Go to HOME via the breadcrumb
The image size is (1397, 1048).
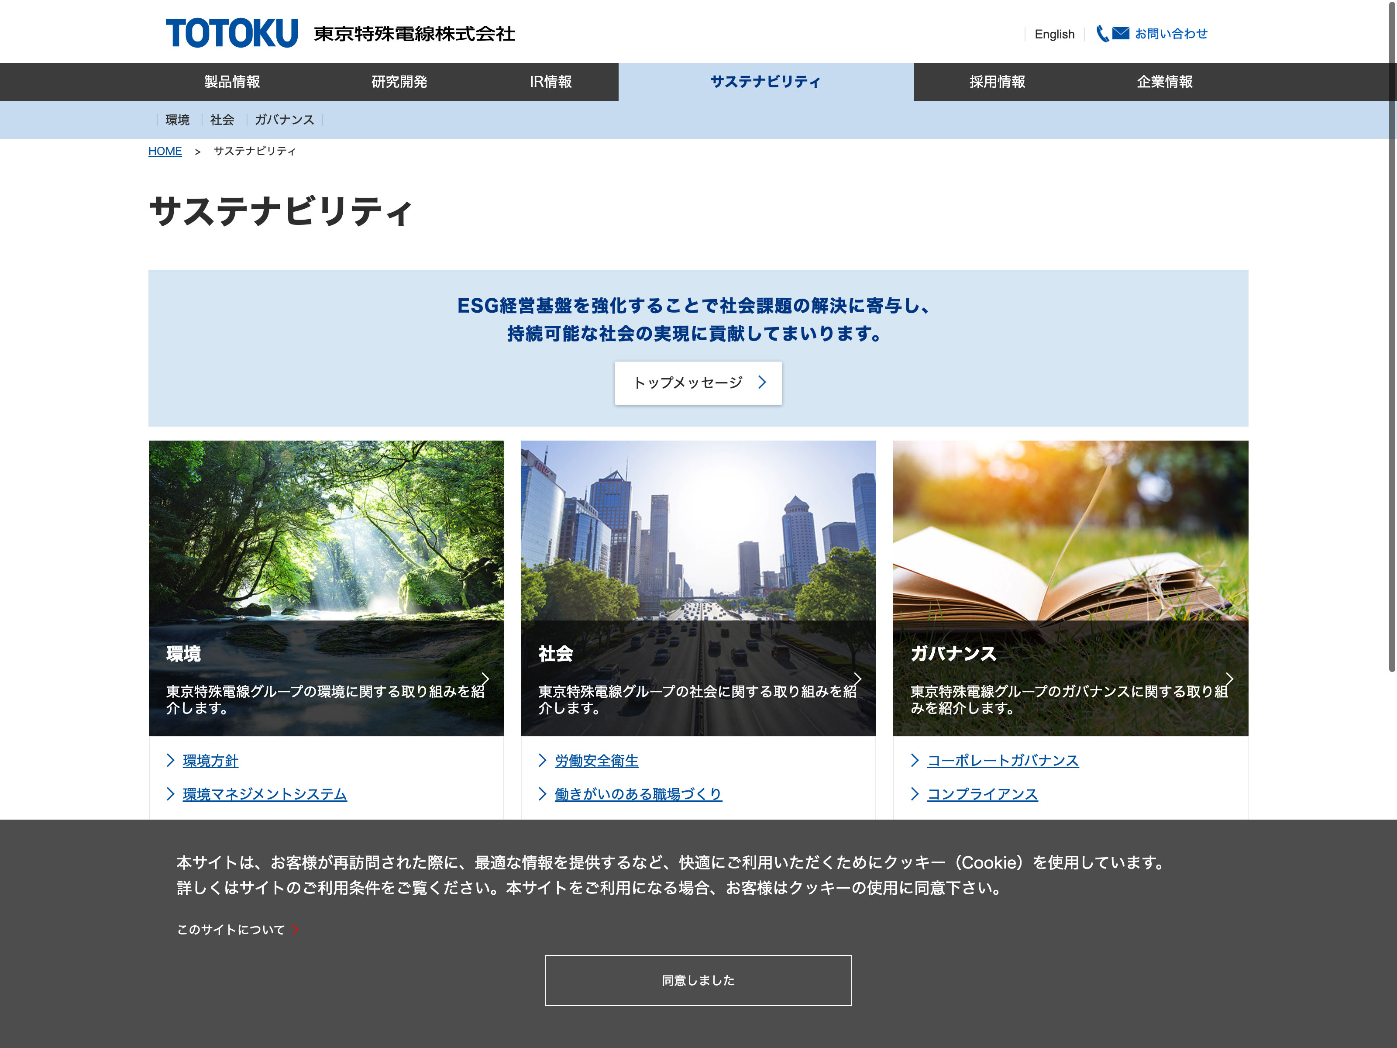tap(165, 151)
